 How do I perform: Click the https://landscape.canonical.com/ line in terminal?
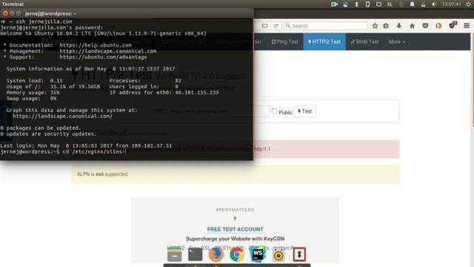[62, 116]
